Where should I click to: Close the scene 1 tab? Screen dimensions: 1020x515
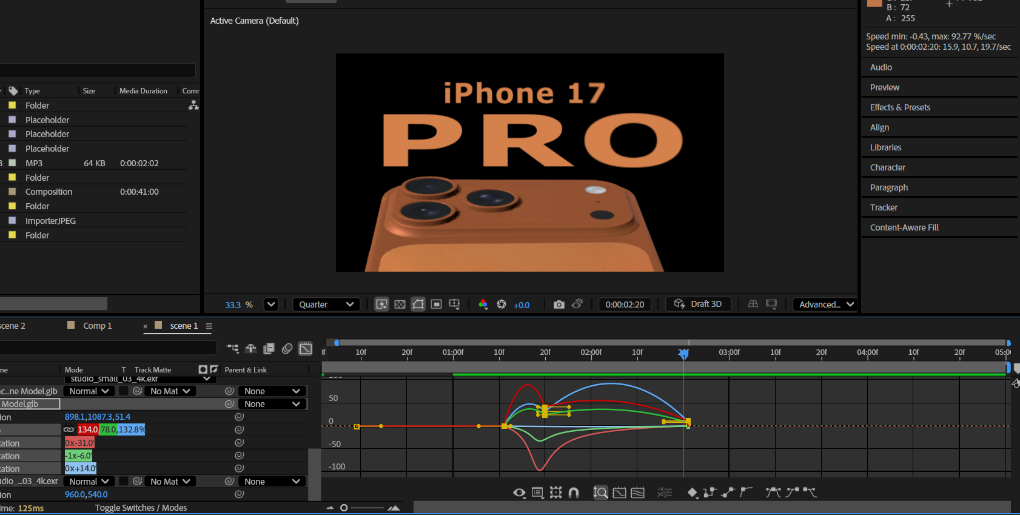[x=146, y=326]
